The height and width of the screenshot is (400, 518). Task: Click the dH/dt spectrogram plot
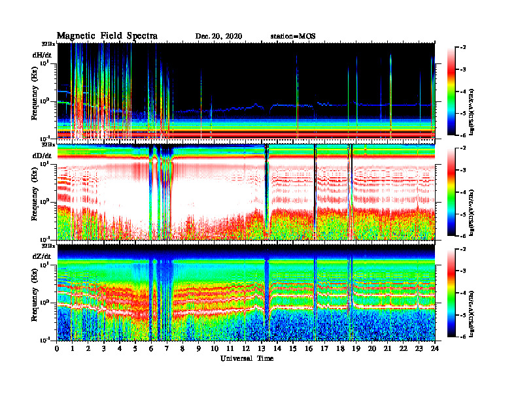(246, 91)
